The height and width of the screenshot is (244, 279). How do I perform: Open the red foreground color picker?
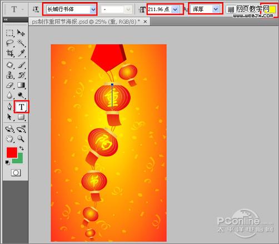click(12, 152)
